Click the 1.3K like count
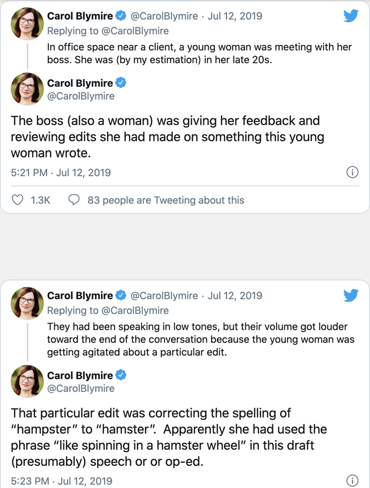Viewport: 370px width, 488px height. (x=40, y=200)
